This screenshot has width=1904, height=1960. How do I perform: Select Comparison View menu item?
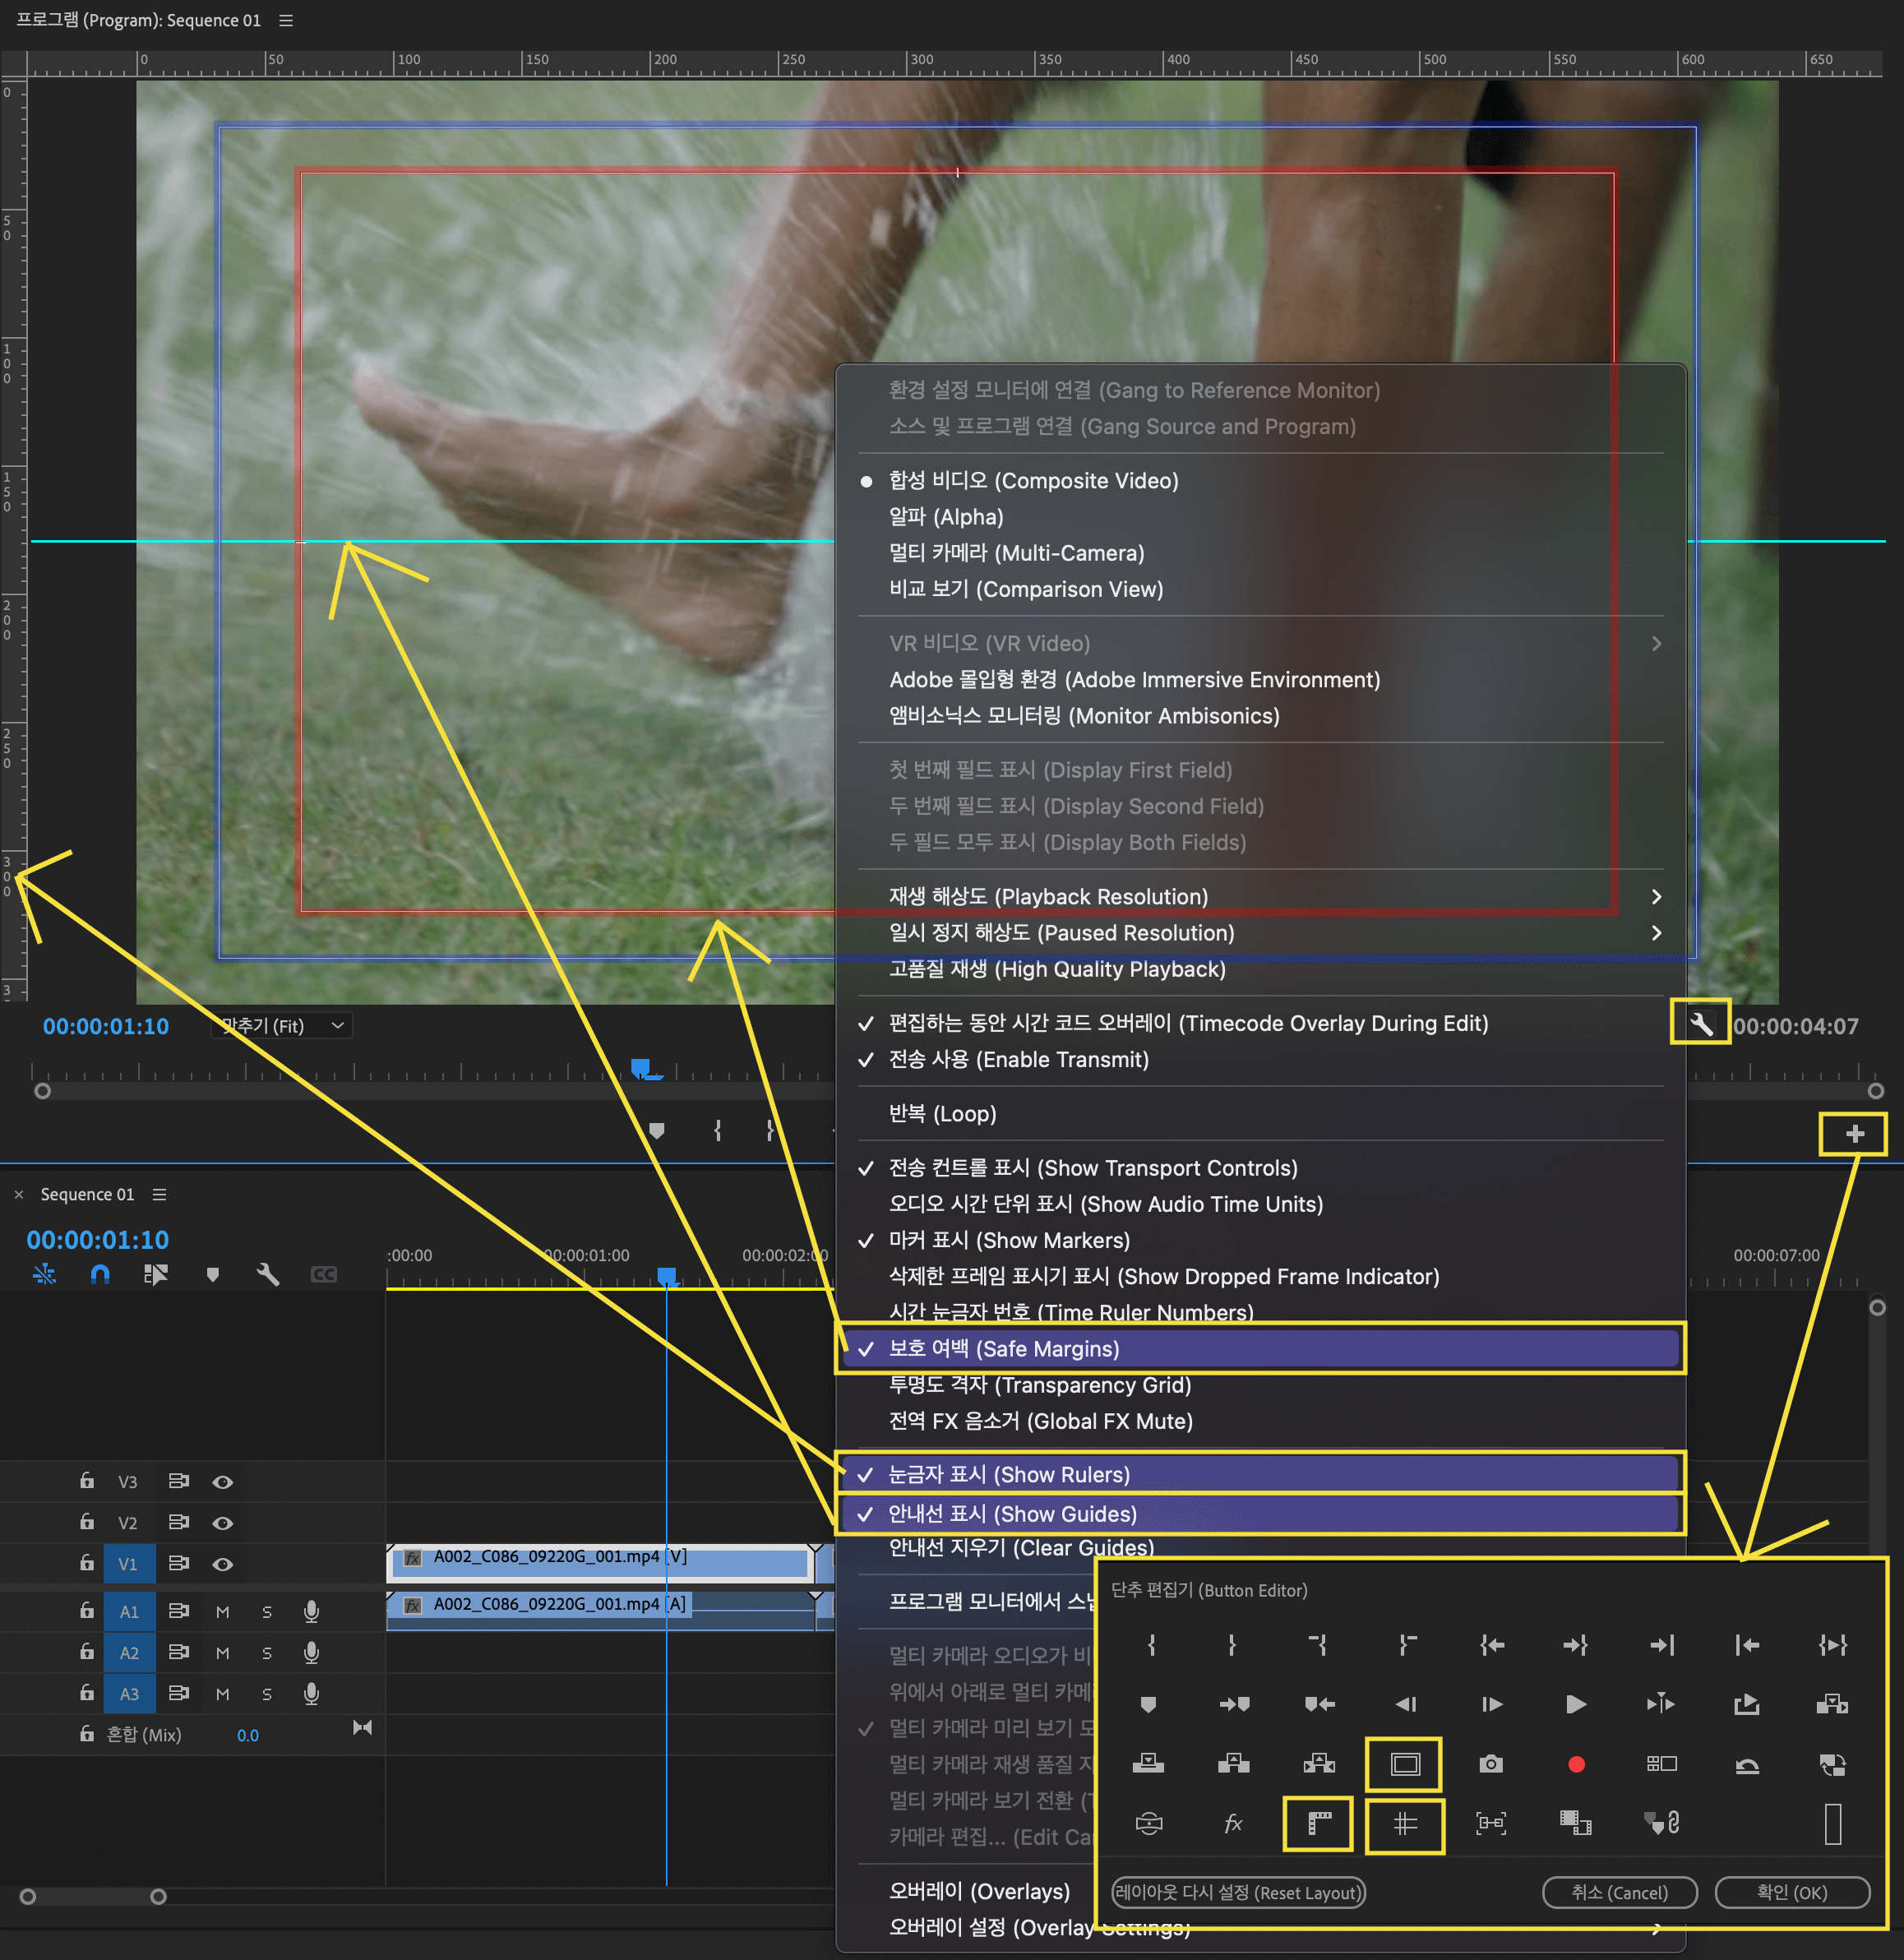(x=1025, y=589)
